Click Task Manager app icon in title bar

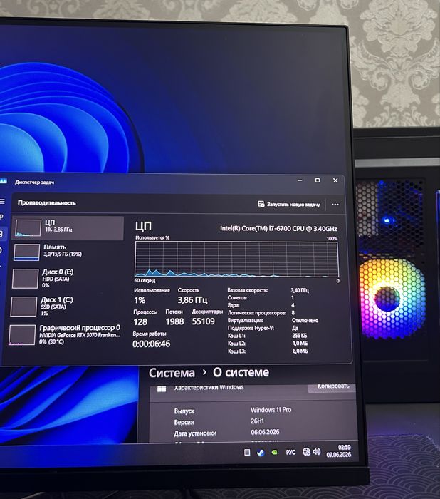pyautogui.click(x=3, y=181)
